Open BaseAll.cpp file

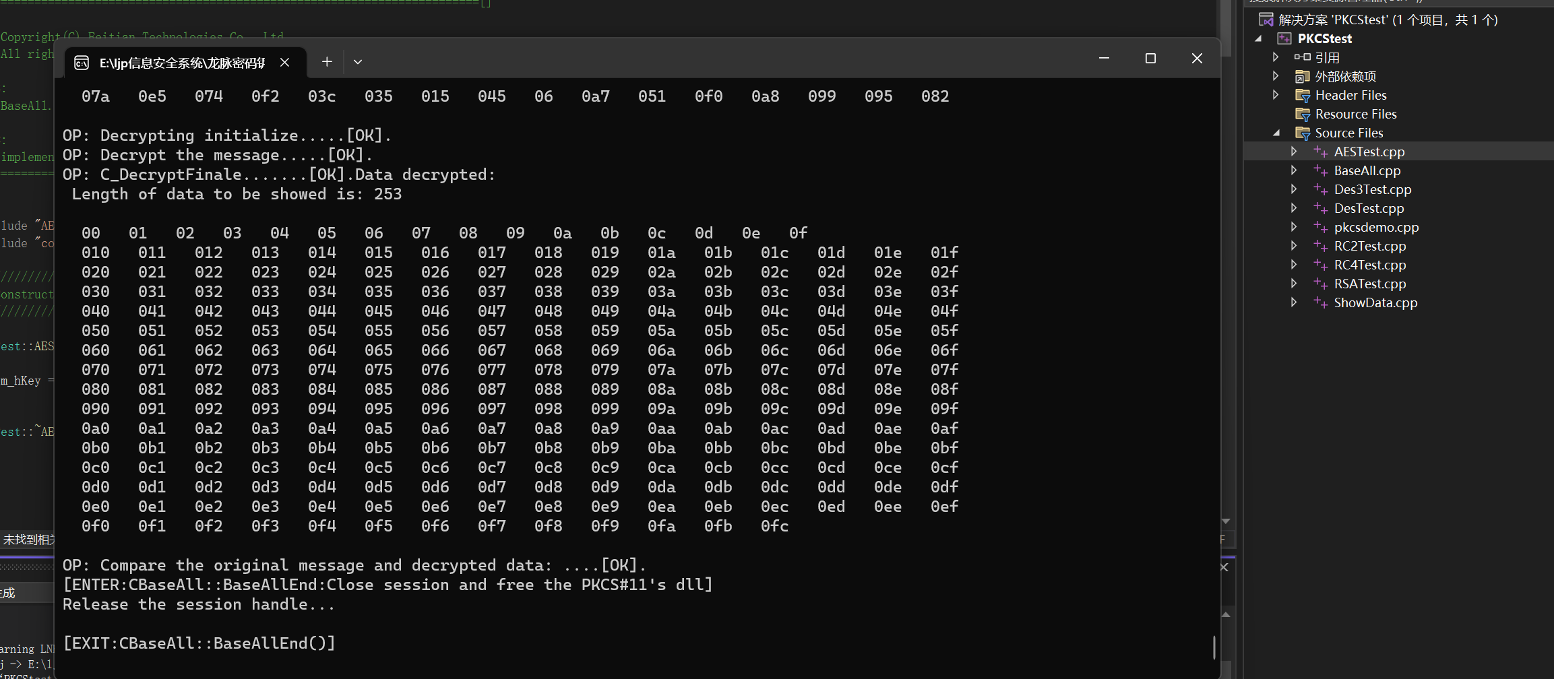pos(1367,170)
